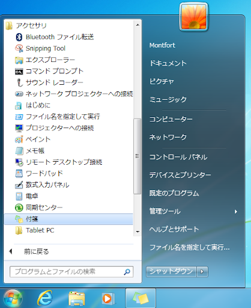The image size is (251, 308).
Task: Open the はじめに icon
Action: (19, 105)
